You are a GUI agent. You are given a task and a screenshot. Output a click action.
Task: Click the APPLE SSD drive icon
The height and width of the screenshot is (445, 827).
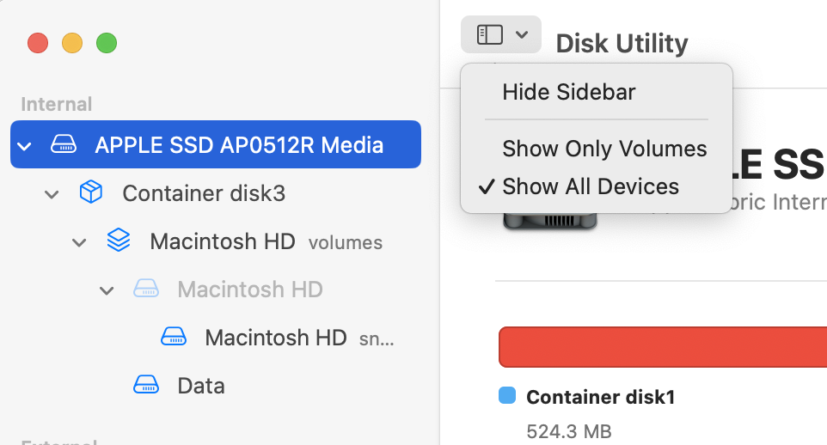click(x=64, y=144)
